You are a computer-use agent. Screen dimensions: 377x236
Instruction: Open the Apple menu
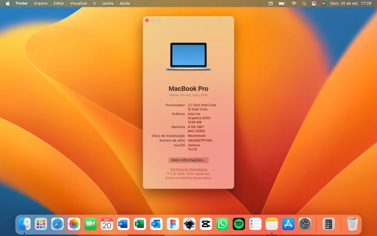(x=8, y=4)
